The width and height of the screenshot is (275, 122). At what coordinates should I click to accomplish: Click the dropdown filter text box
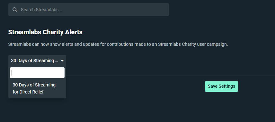click(37, 73)
